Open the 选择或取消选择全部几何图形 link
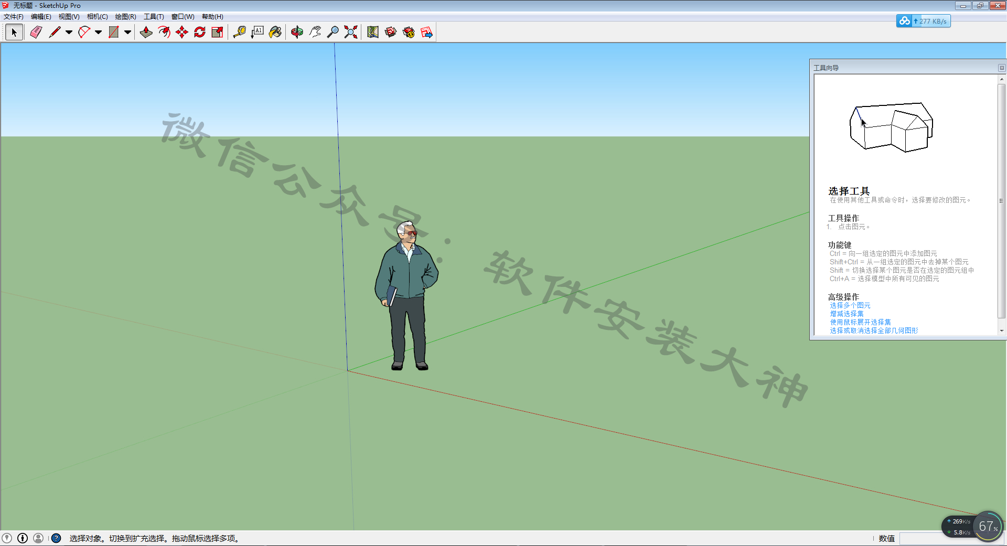 pos(874,330)
